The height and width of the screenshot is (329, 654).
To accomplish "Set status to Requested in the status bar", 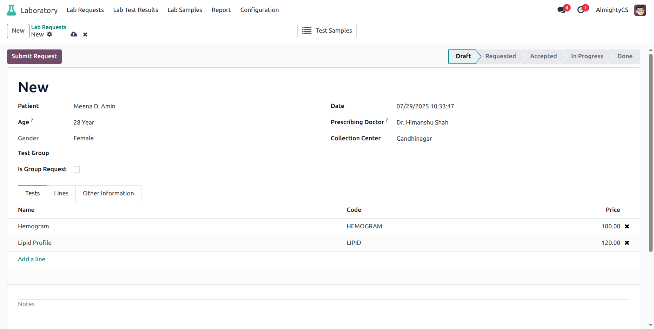I will [x=500, y=56].
